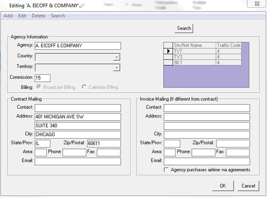Select Broadcast Billing radio option
This screenshot has width=267, height=198.
pyautogui.click(x=38, y=87)
